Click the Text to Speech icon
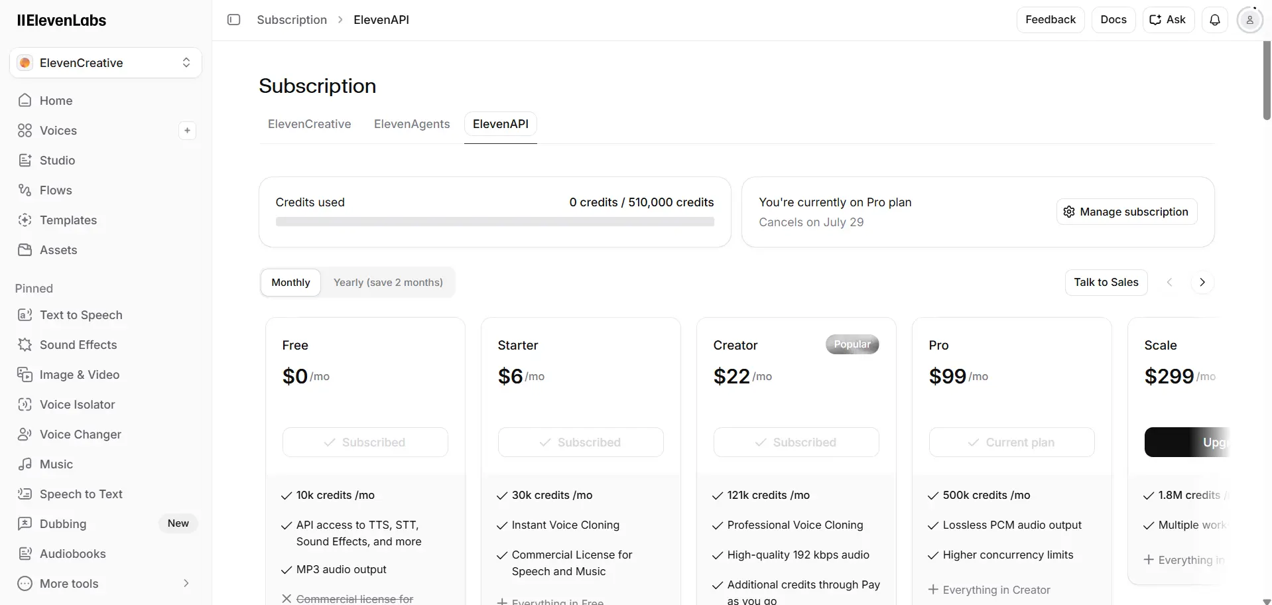1272x605 pixels. tap(25, 315)
